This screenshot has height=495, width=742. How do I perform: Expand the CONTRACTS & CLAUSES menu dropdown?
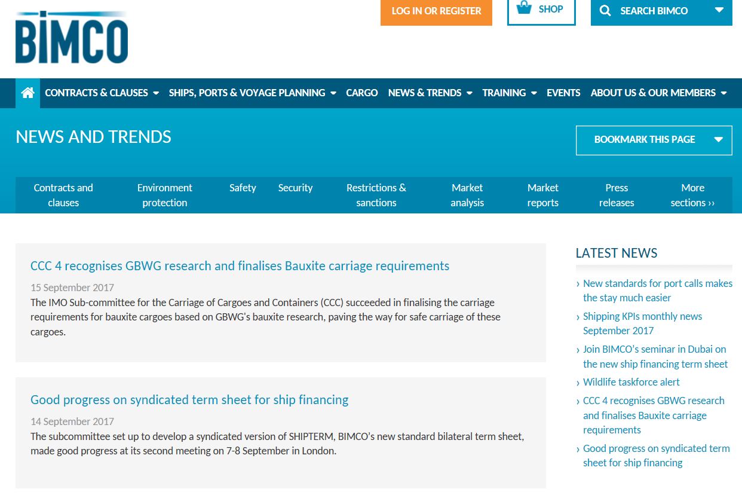[156, 93]
